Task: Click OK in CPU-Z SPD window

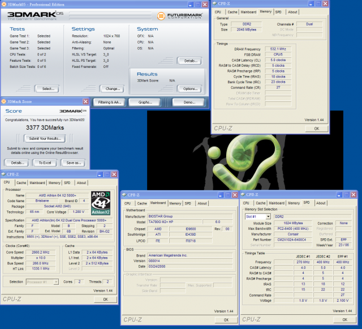Action: click(x=344, y=320)
